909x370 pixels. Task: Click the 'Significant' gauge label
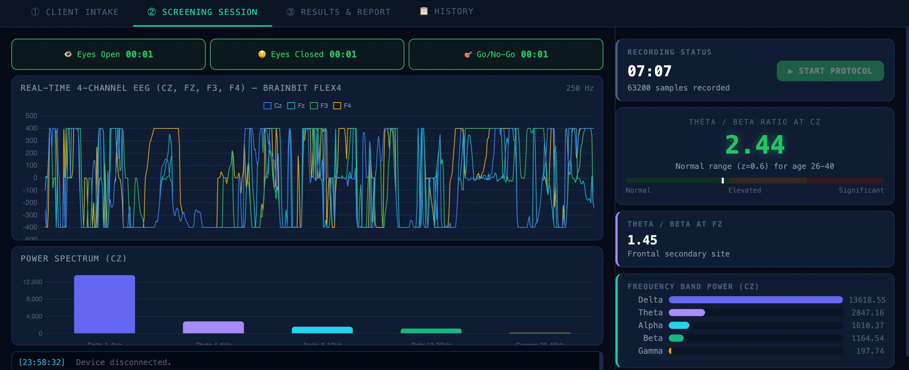pos(861,190)
